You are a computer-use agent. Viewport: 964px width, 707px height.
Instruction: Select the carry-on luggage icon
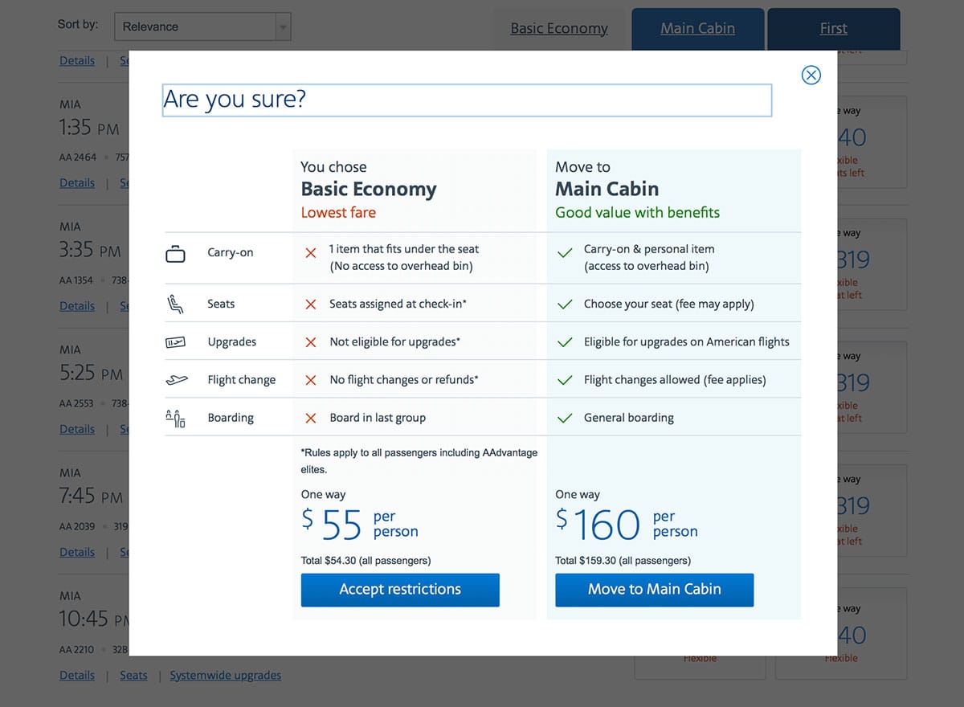click(x=176, y=251)
